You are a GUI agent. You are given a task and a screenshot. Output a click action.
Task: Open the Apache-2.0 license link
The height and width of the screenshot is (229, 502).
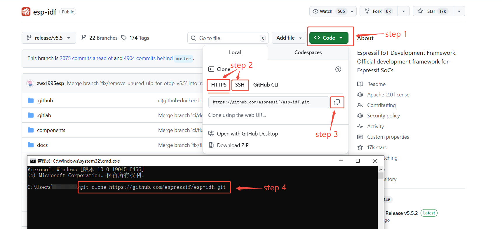[388, 95]
